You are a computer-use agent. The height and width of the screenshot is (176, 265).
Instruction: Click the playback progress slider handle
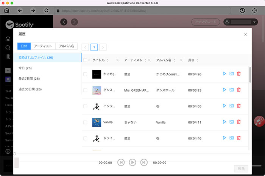(x=15, y=154)
